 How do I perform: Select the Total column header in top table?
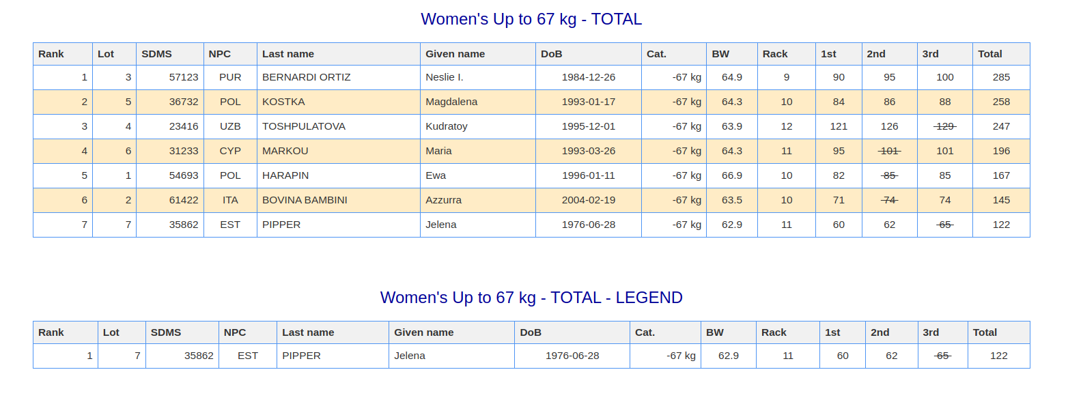pos(990,54)
